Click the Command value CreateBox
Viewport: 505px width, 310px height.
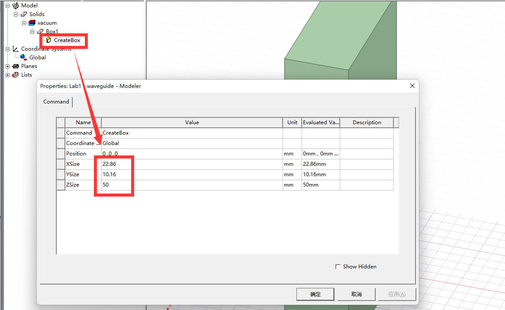[x=192, y=133]
